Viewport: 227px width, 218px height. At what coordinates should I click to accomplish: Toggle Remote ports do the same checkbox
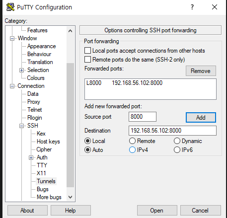pyautogui.click(x=87, y=59)
